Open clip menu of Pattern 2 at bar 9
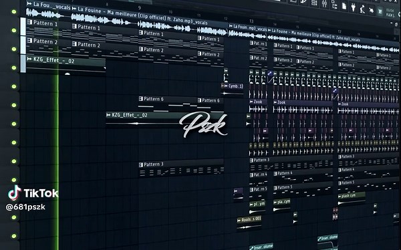This screenshot has width=401, height=250. tap(141, 49)
